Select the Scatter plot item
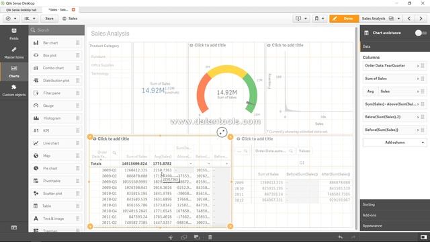430x242 pixels. pyautogui.click(x=56, y=194)
